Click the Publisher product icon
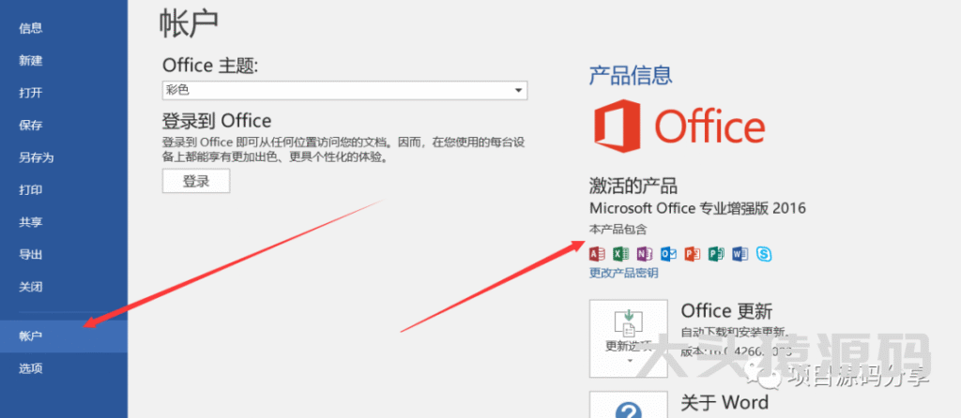The height and width of the screenshot is (418, 961). pos(716,253)
